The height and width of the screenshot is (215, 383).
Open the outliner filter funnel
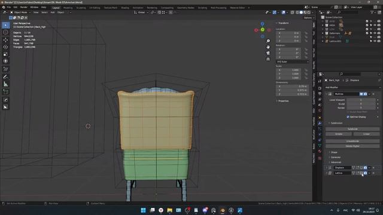pyautogui.click(x=372, y=12)
